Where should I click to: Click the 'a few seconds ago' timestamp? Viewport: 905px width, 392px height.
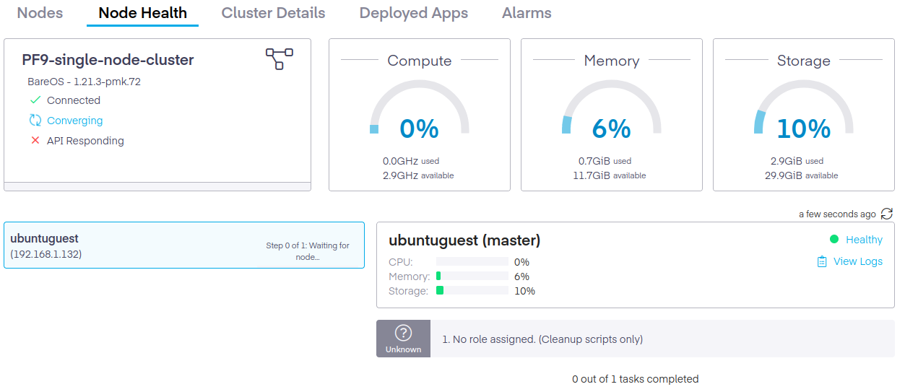pyautogui.click(x=837, y=214)
